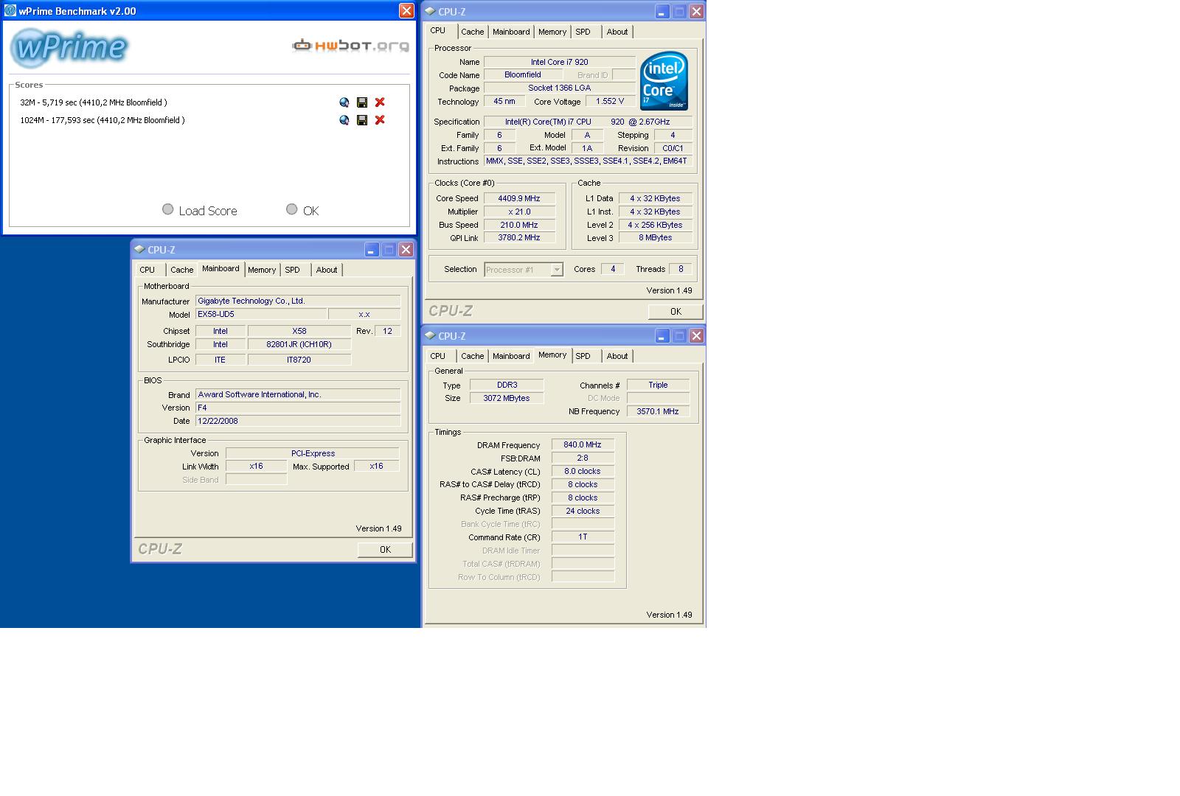Click the Bus Speed 210.0 MHz field
This screenshot has width=1180, height=796.
(x=519, y=225)
